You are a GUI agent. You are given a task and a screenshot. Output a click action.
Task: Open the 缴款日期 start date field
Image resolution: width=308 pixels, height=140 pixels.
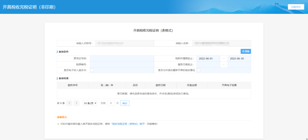coord(208,64)
